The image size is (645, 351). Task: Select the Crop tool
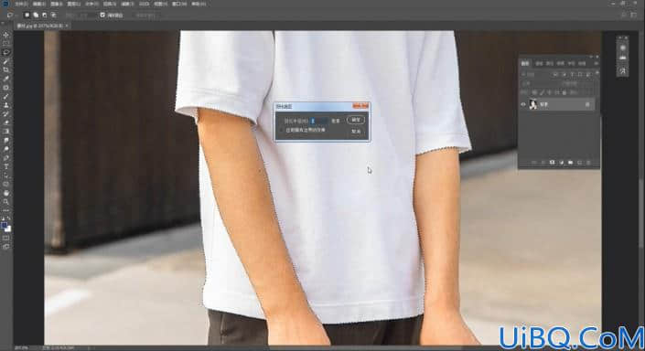pos(6,70)
